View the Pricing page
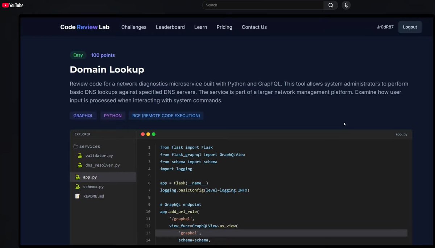Viewport: 435px width, 248px height. 224,27
